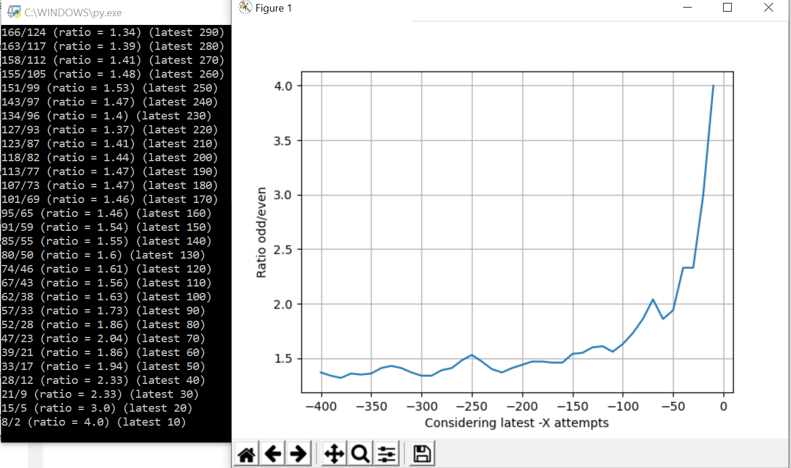Screen dimensions: 791x468
Task: Click the peak of the blue plot line
Action: 713,86
